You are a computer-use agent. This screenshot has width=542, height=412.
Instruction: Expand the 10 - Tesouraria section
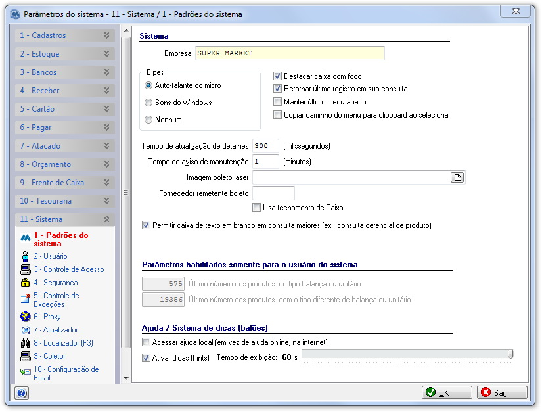coord(64,201)
